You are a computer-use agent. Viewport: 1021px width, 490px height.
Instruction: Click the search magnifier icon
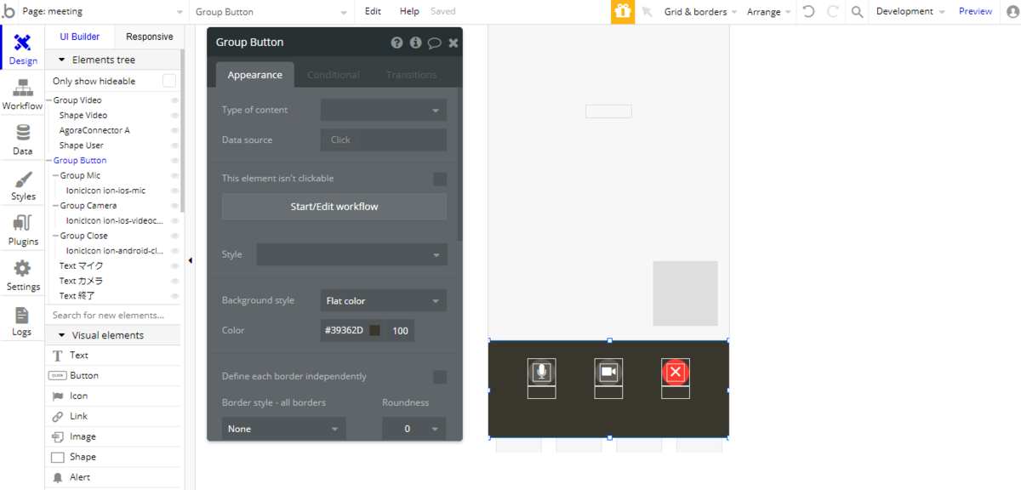(x=857, y=12)
